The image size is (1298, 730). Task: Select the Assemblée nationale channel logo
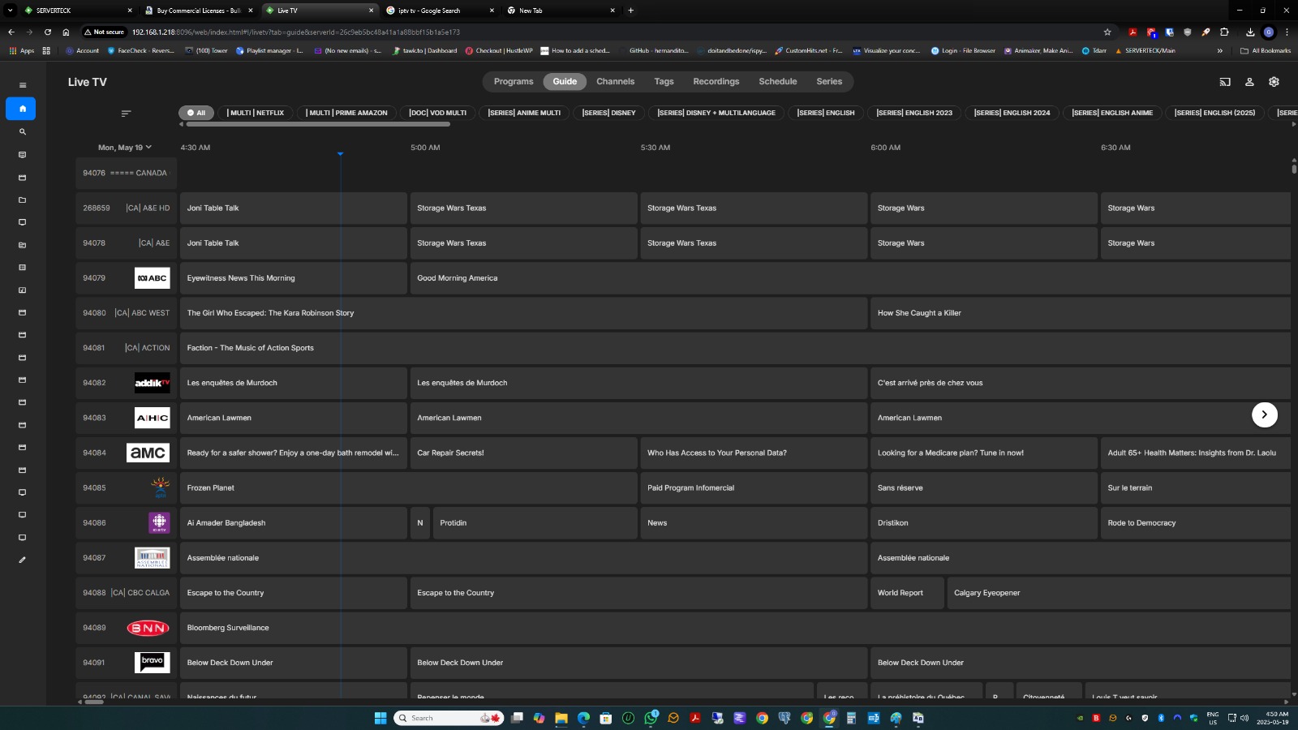[152, 557]
